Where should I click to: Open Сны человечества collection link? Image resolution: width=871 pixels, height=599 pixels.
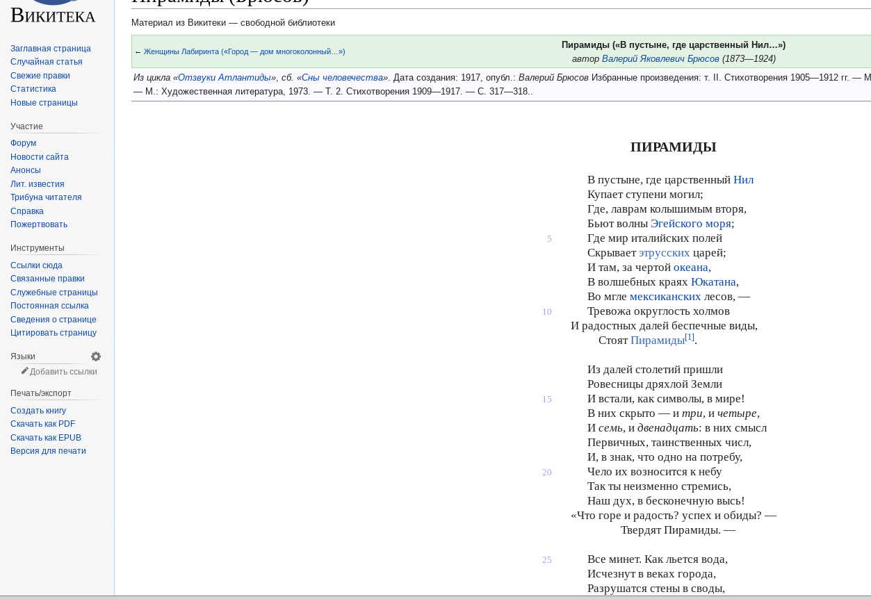(x=342, y=78)
